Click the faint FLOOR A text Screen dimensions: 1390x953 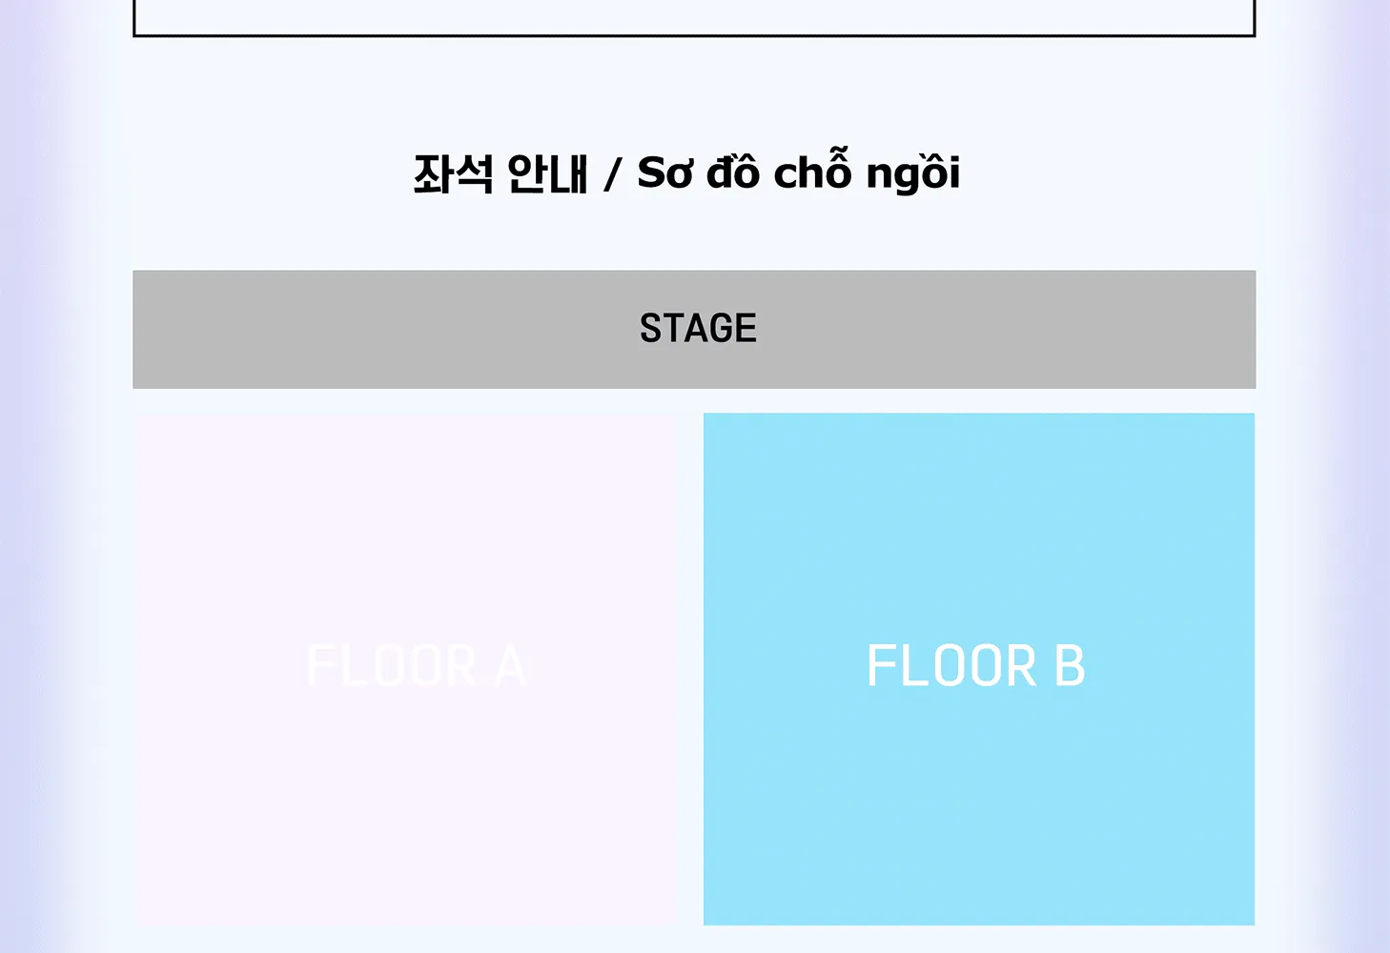[416, 666]
